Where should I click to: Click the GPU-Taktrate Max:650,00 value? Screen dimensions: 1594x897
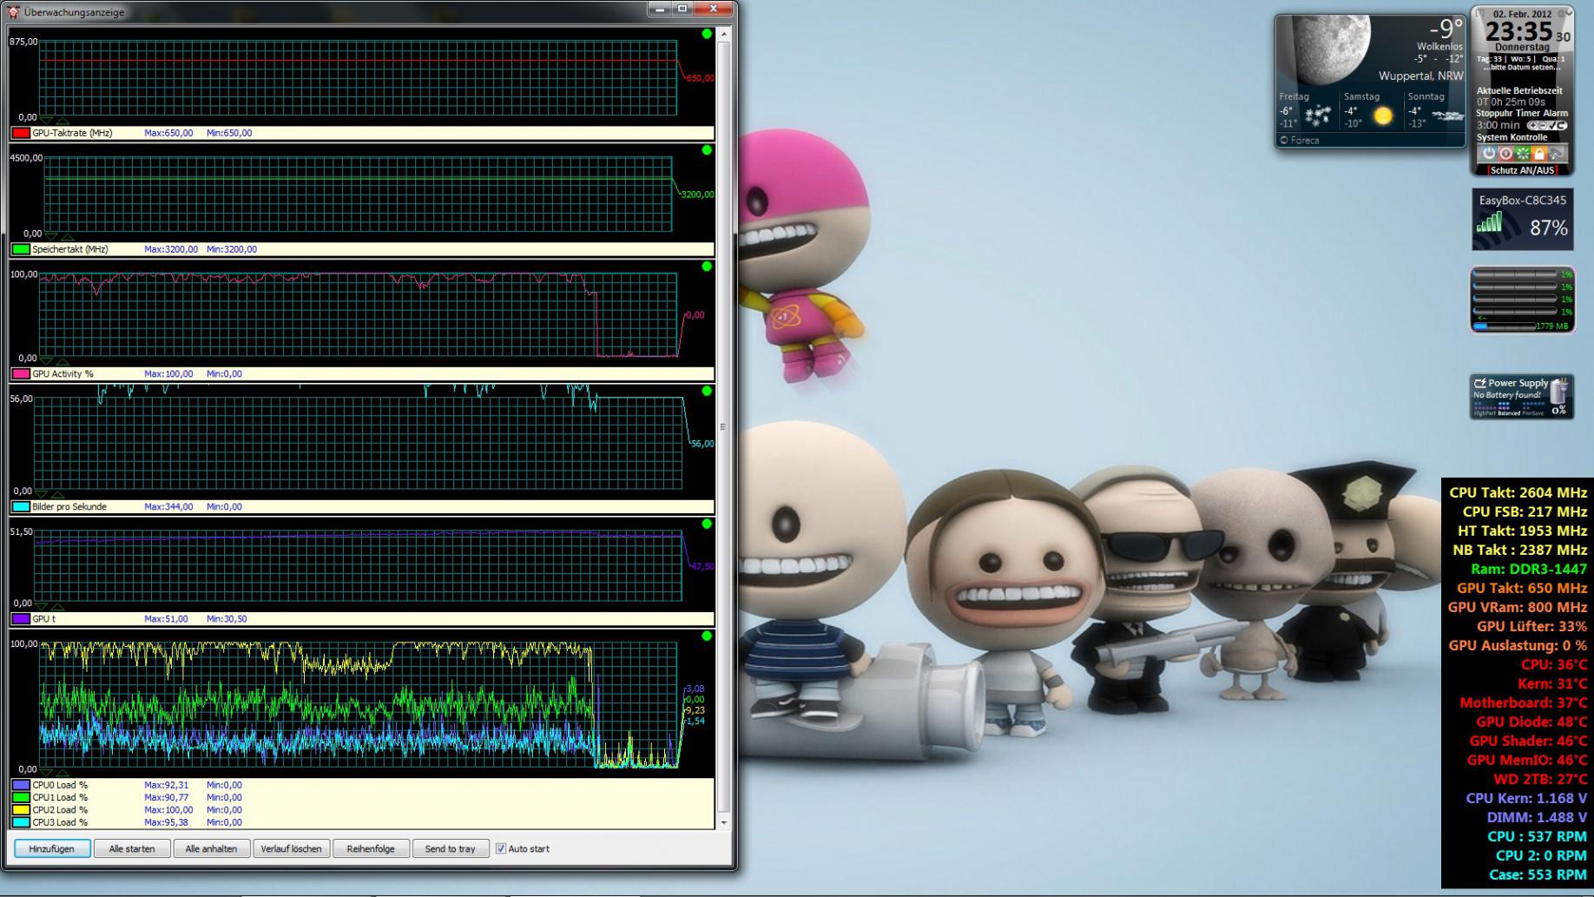168,133
